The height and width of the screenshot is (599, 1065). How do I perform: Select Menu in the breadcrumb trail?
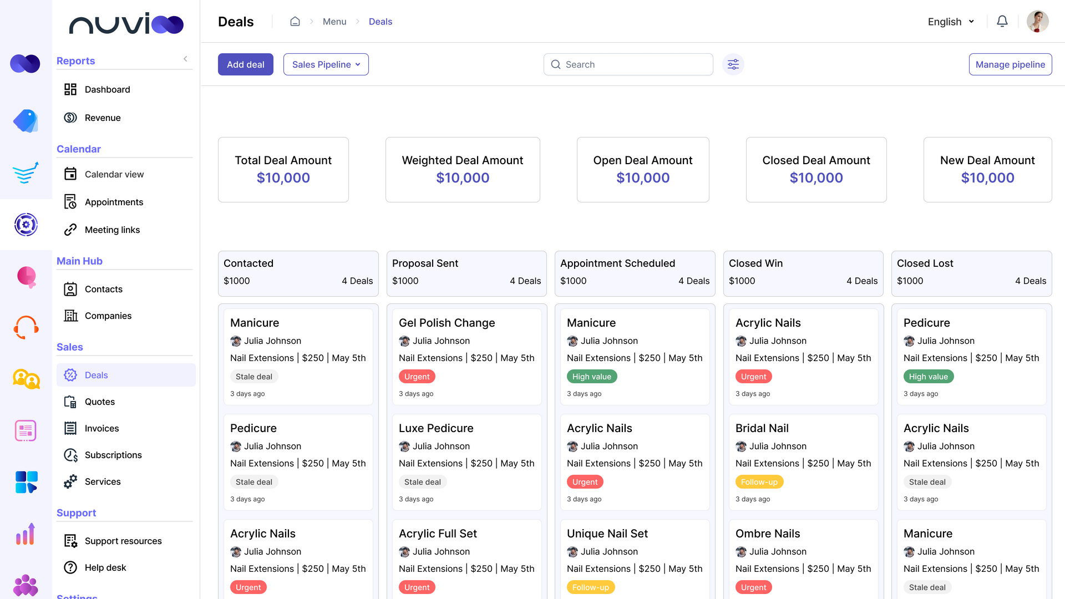click(x=334, y=21)
